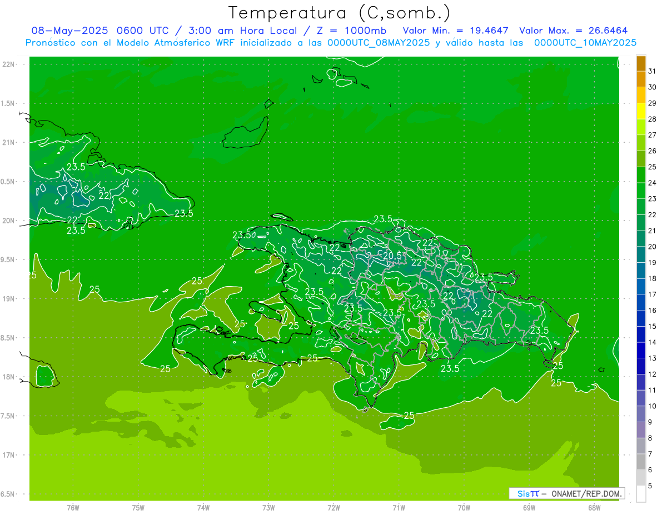Click the "71W" longitude axis label
This screenshot has width=667, height=515.
coord(399,507)
